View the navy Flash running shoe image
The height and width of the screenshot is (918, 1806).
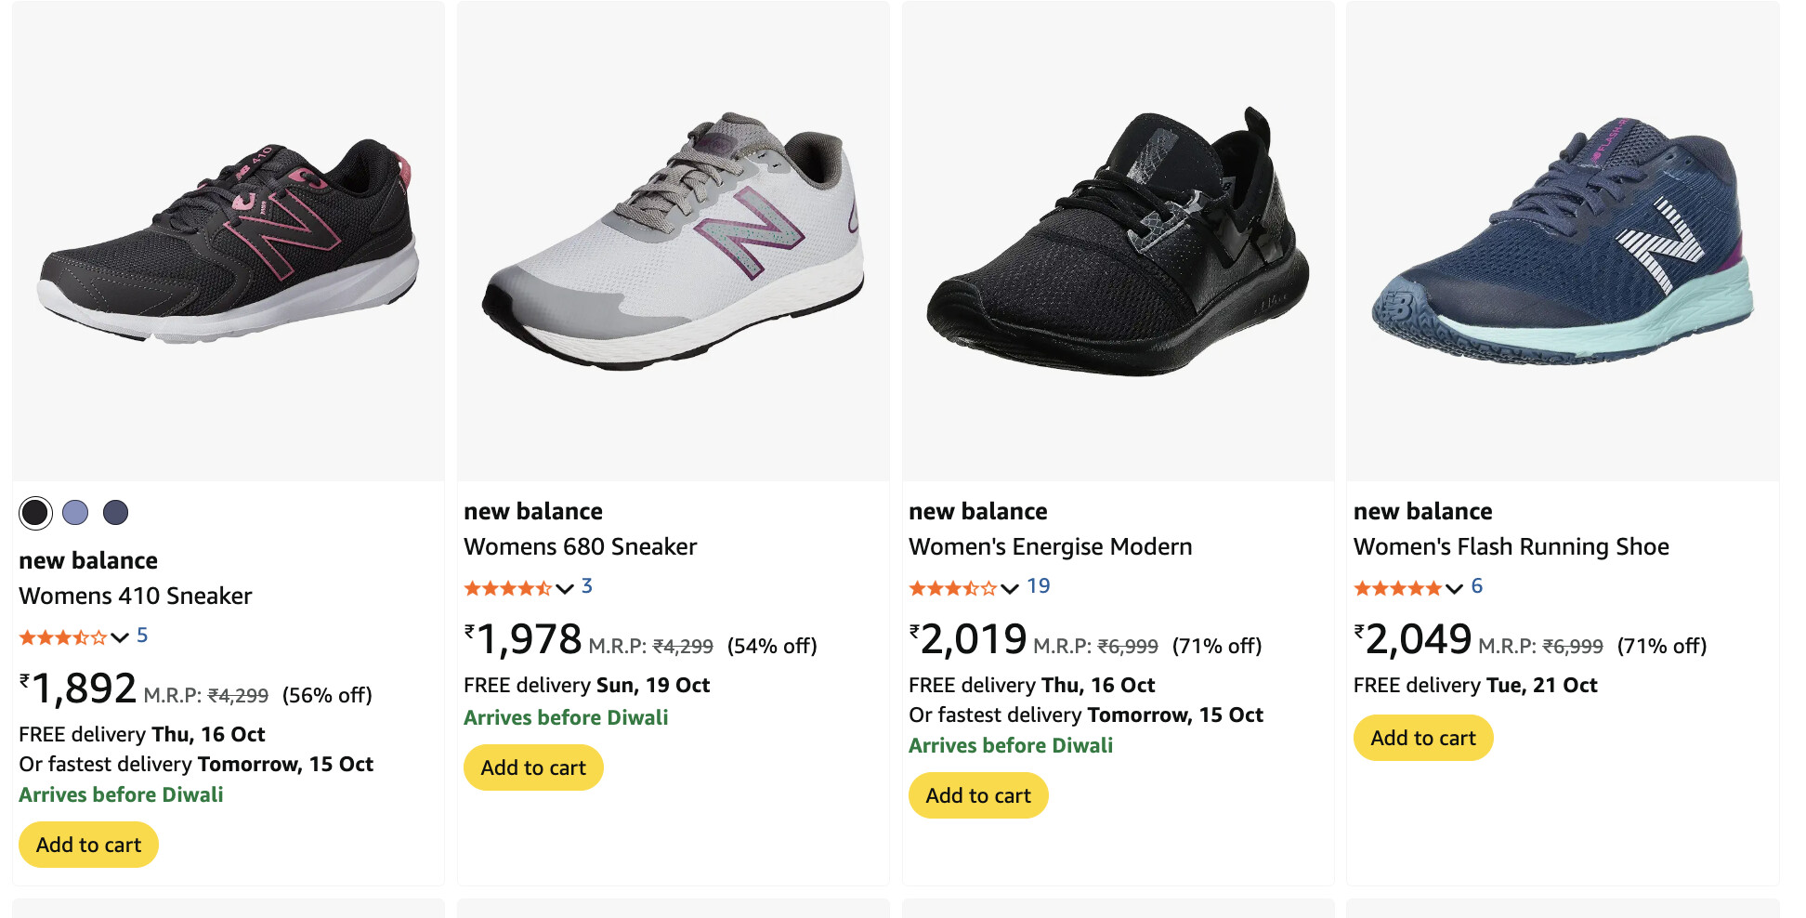coord(1563,242)
